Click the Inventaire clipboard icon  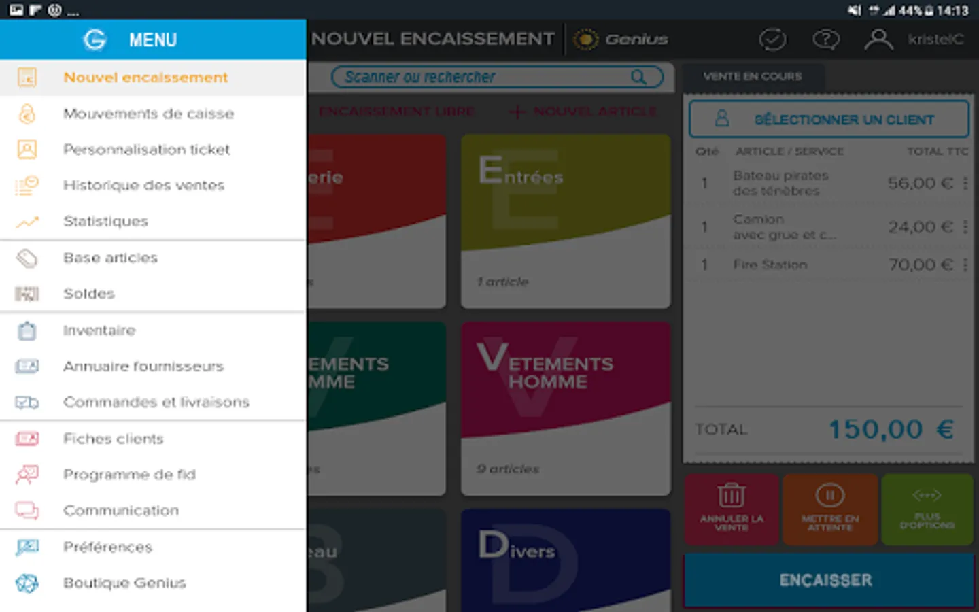(27, 330)
